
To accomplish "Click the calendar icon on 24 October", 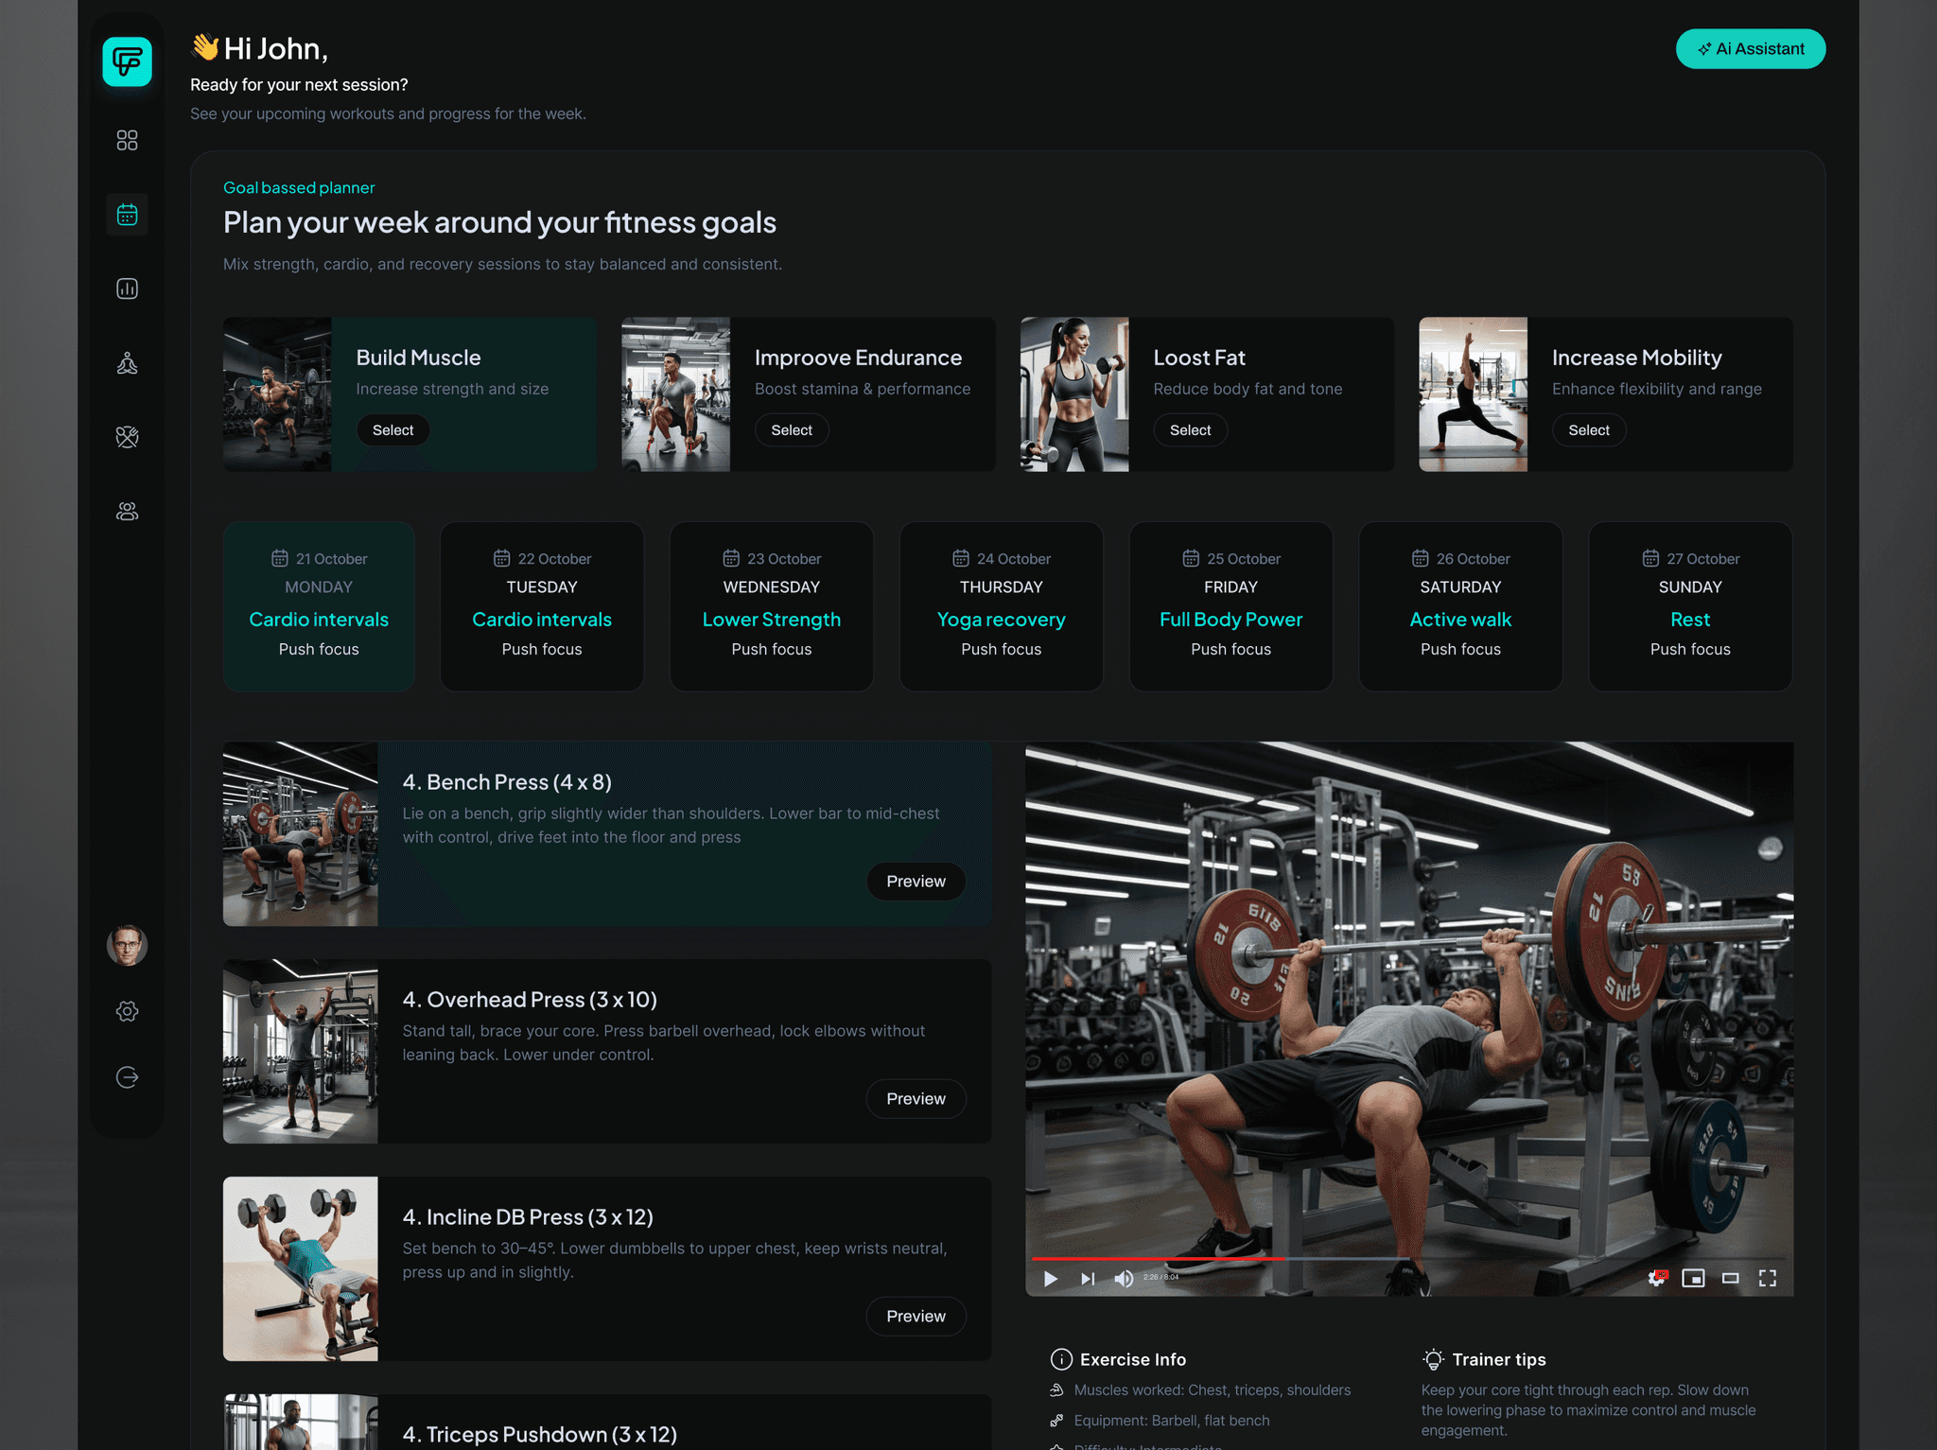I will pyautogui.click(x=961, y=559).
